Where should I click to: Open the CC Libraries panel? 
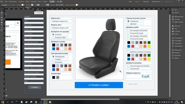point(176,31)
